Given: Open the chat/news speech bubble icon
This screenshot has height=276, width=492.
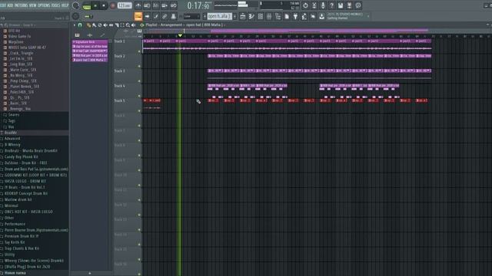Looking at the screenshot, I should coord(358,5).
